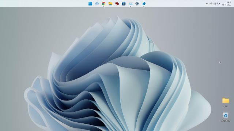
Task: Open the blue arch-shaped taskbar app
Action: click(97, 4)
